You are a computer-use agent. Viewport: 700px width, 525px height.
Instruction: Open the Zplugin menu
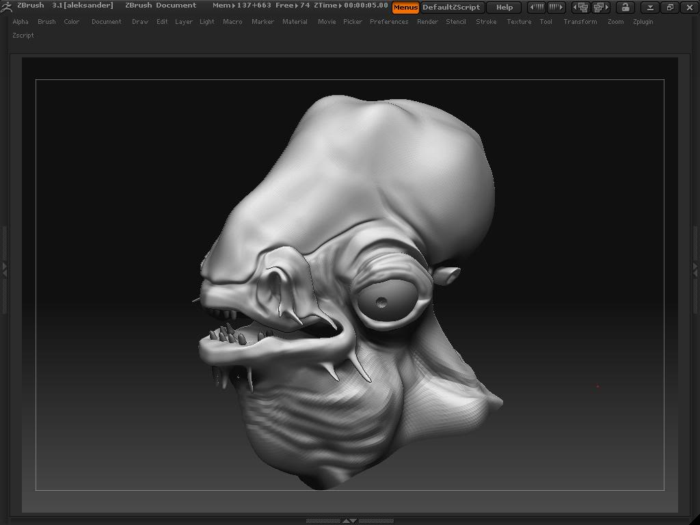pos(643,21)
